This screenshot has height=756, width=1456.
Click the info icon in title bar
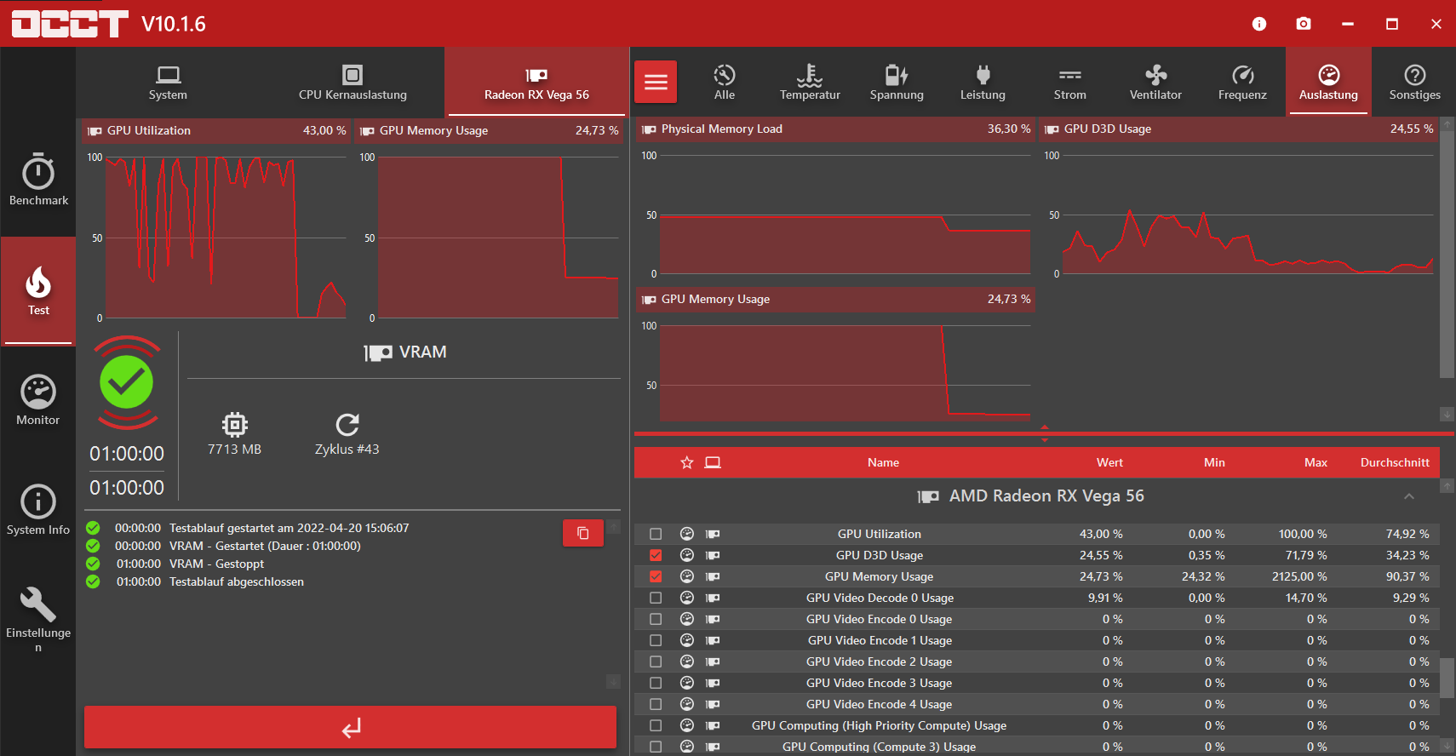(x=1259, y=24)
